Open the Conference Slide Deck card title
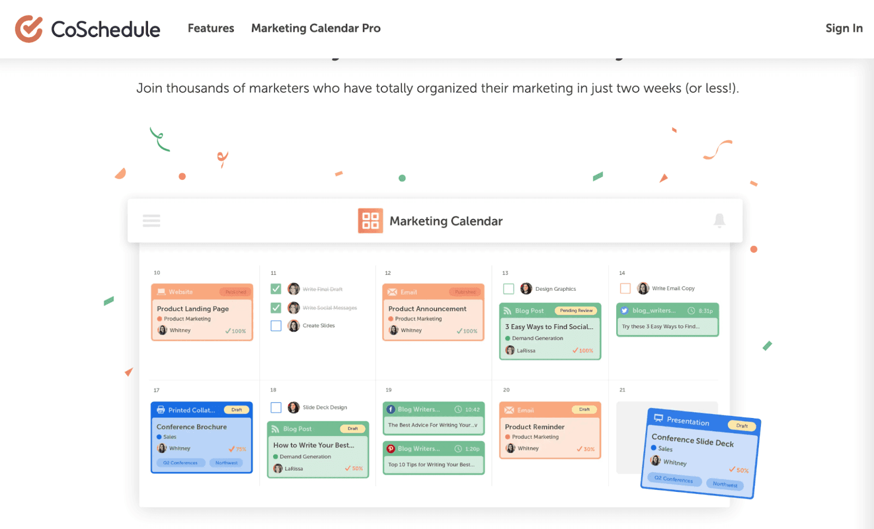Image resolution: width=874 pixels, height=529 pixels. pyautogui.click(x=693, y=440)
